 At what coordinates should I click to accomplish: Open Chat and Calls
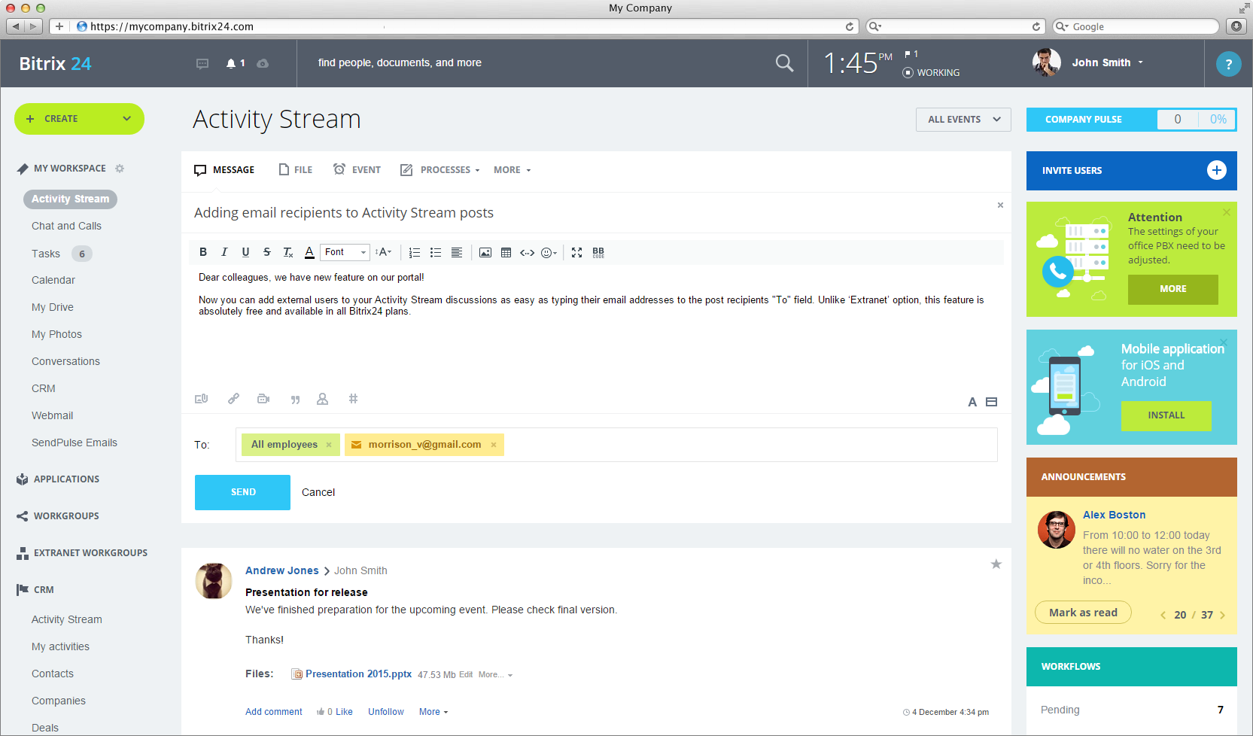66,226
